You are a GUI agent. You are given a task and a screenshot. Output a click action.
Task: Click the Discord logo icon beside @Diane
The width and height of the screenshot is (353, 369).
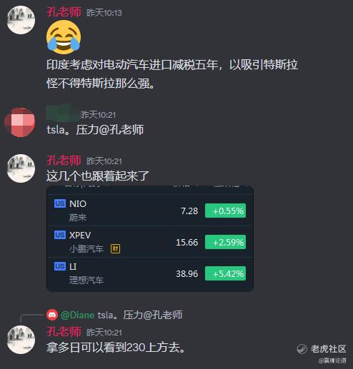(x=52, y=315)
